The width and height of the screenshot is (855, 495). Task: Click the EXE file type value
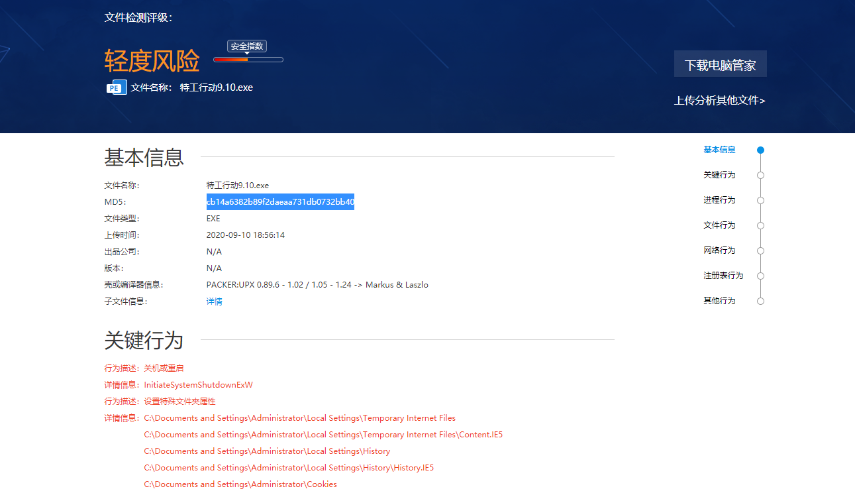(213, 219)
